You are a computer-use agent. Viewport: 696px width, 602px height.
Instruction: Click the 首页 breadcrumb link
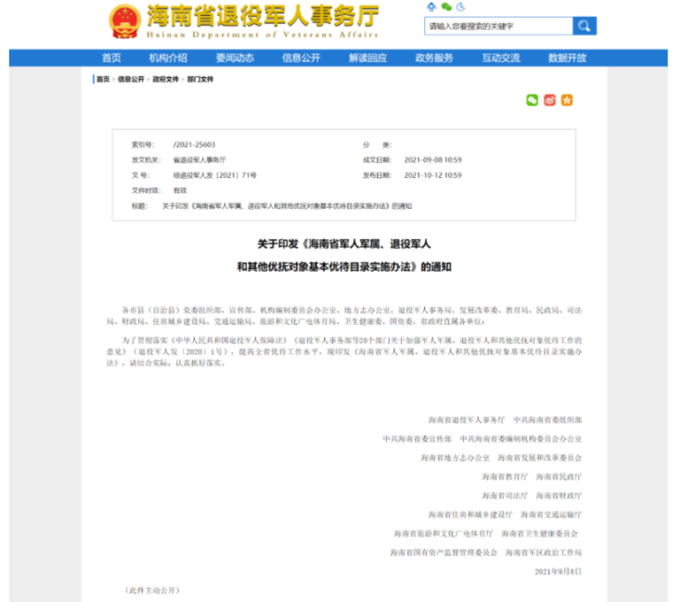pos(103,80)
